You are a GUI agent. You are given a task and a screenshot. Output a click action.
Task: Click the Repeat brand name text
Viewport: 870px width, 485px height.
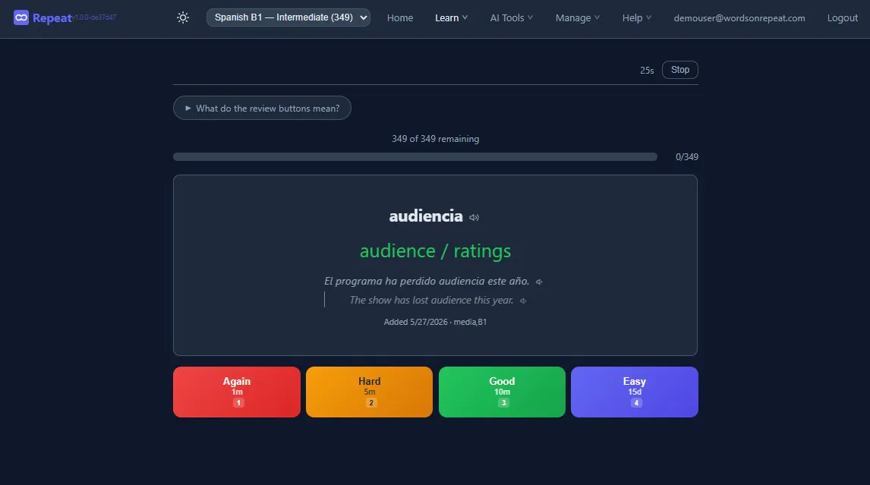[52, 17]
